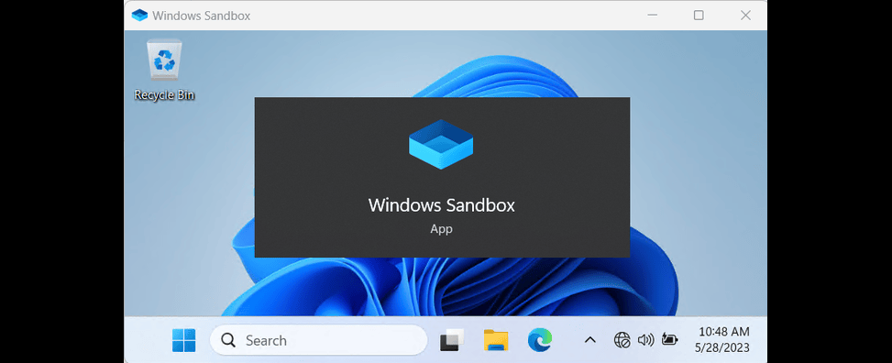Screen dimensions: 892x363
Task: Open Task View from the taskbar
Action: point(452,340)
